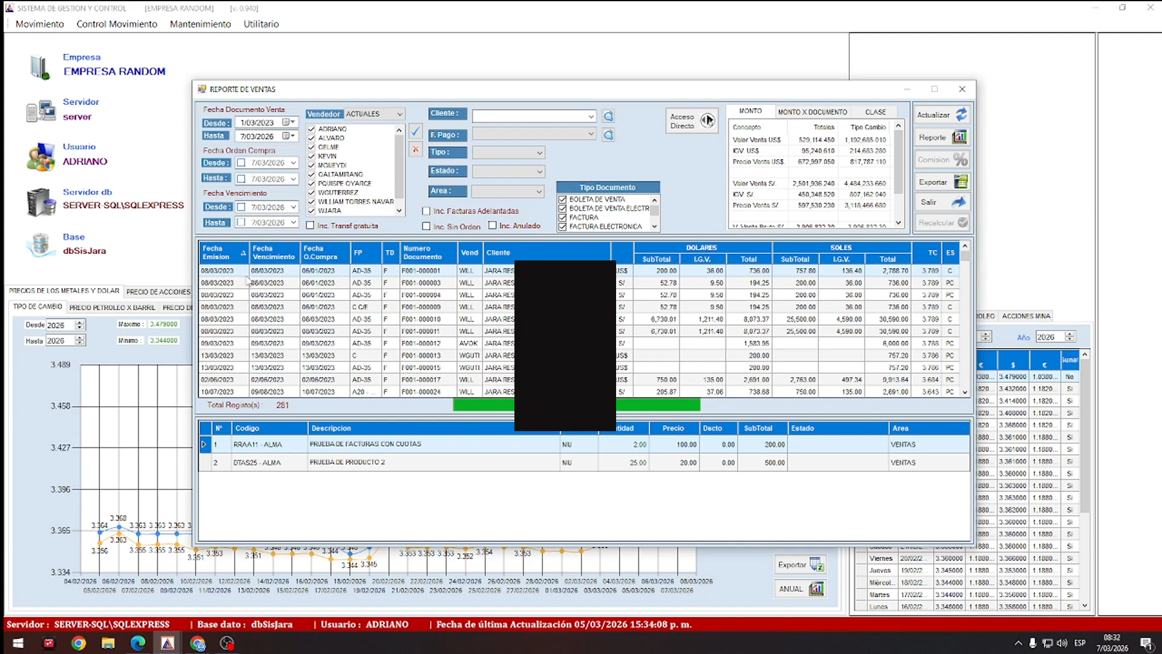Screen dimensions: 1162x654
Task: Uncheck vendor ADRIANO in the list
Action: coord(311,129)
